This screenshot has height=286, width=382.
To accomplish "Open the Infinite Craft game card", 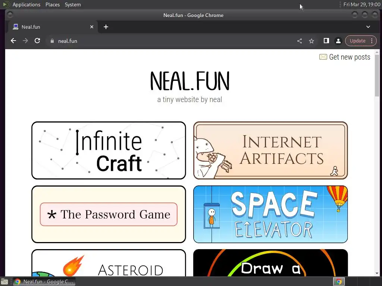I will click(109, 150).
